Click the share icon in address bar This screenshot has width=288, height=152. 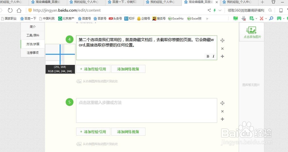pyautogui.click(x=209, y=10)
